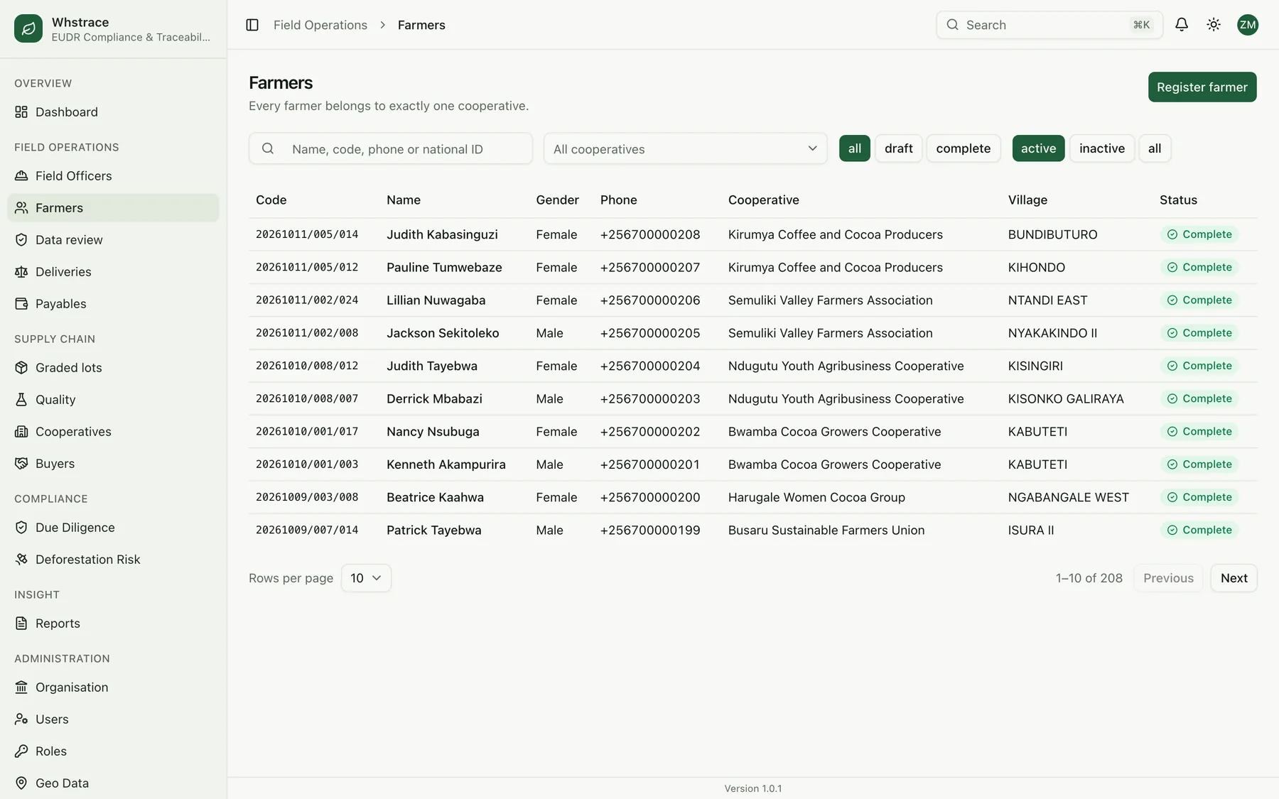The image size is (1279, 799).
Task: Open Cooperatives in sidebar
Action: (x=113, y=432)
